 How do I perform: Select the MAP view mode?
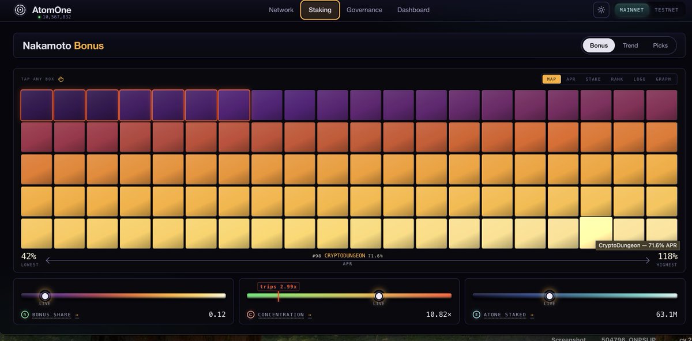pos(551,79)
